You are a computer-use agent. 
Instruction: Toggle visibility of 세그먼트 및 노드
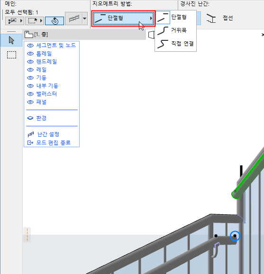(30, 46)
